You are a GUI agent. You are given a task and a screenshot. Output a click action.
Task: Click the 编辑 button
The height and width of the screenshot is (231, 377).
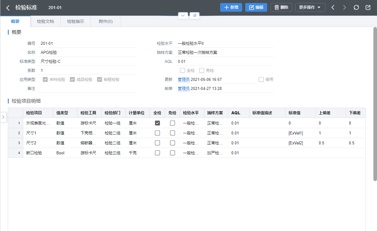tap(256, 8)
